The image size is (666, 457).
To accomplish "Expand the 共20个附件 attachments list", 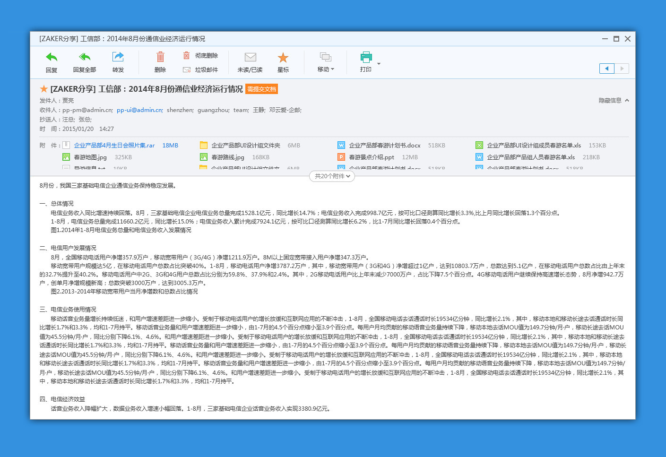I will pyautogui.click(x=332, y=176).
